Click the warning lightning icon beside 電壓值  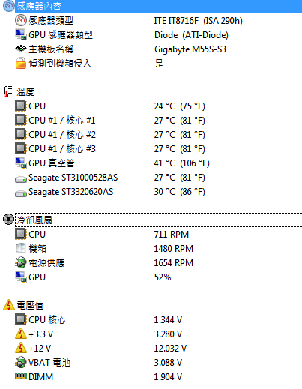tap(9, 305)
